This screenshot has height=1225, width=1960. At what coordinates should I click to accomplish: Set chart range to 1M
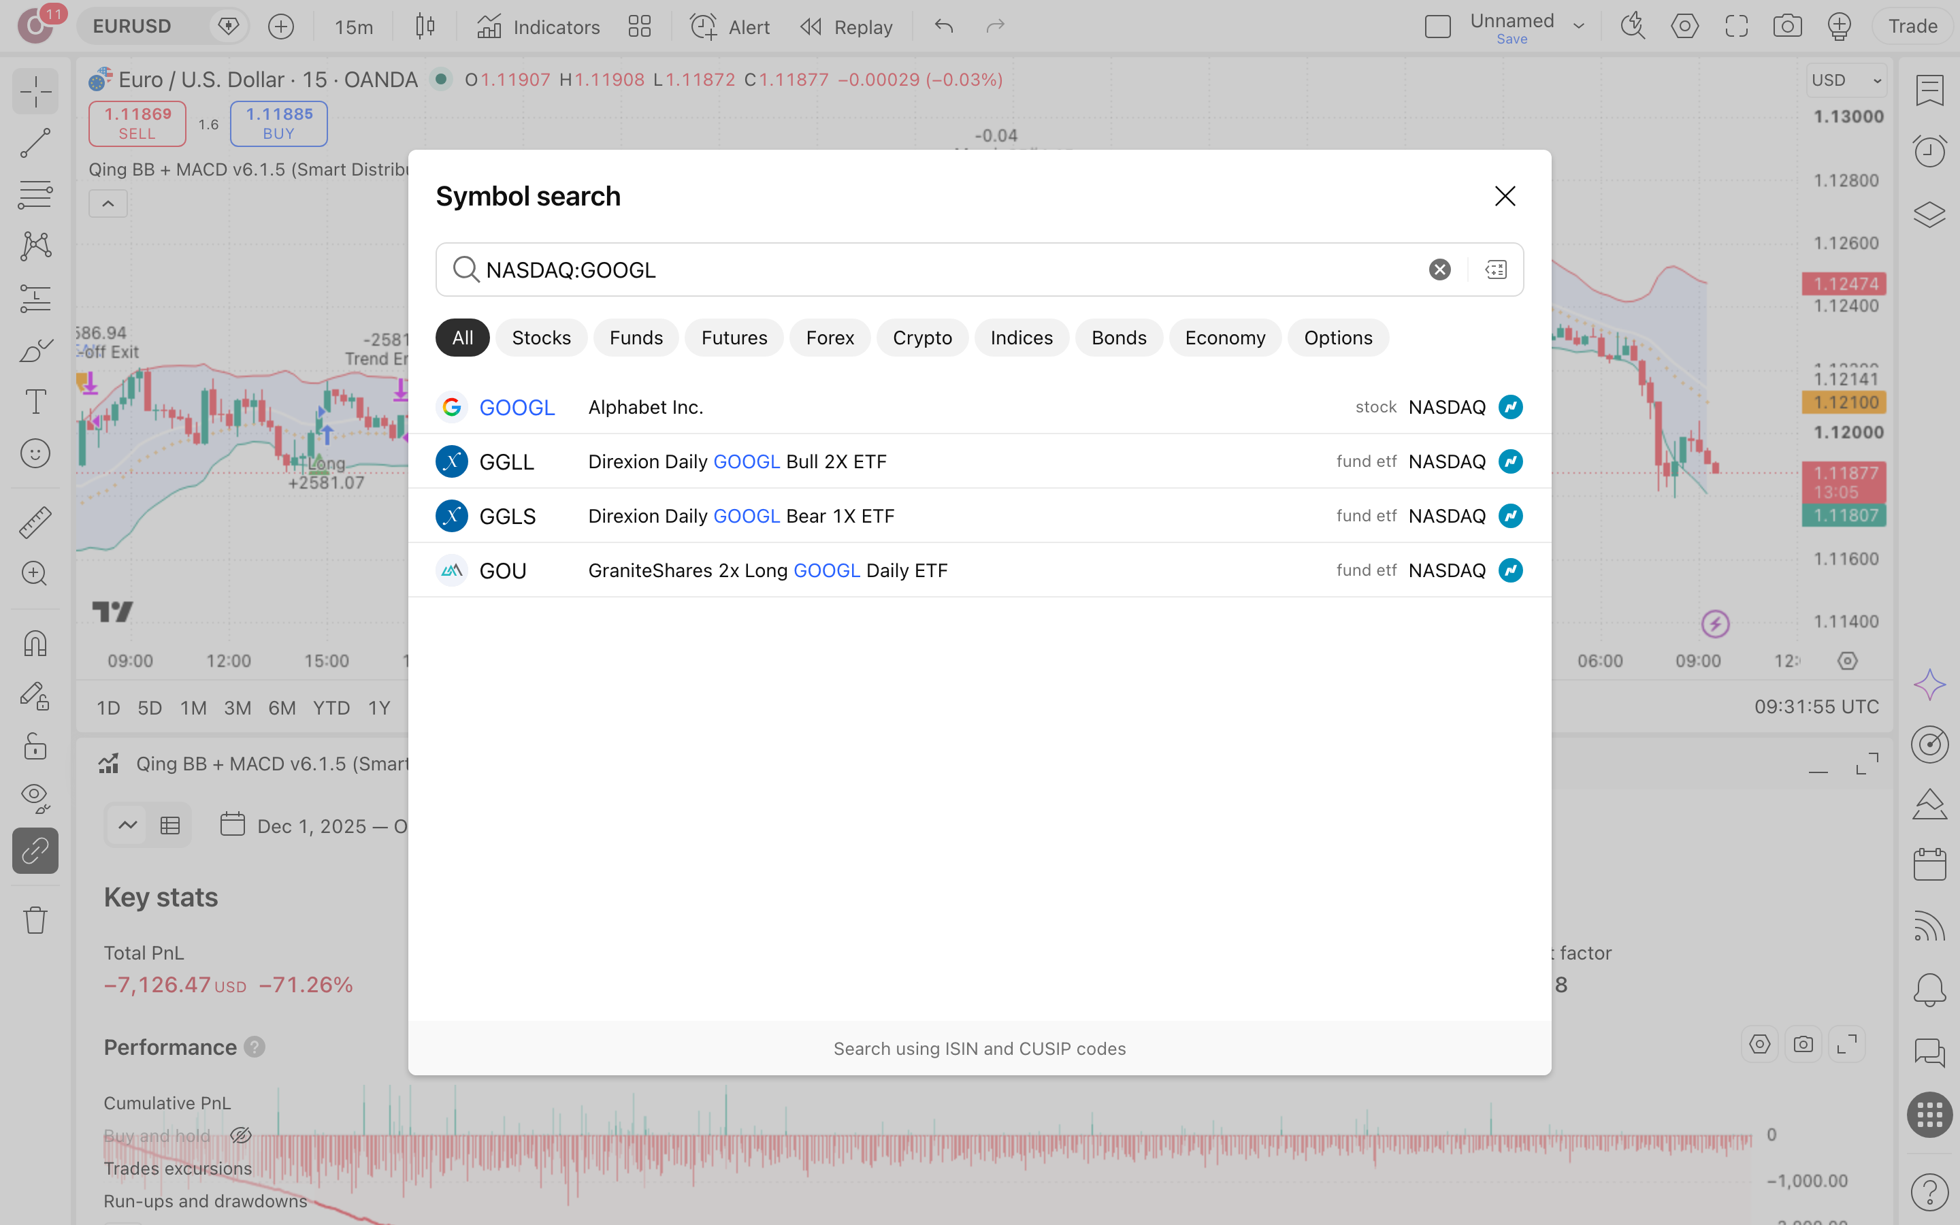point(193,707)
